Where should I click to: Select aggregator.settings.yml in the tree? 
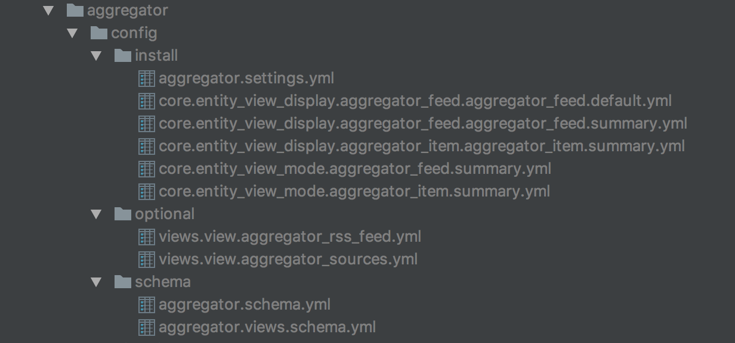tap(246, 78)
